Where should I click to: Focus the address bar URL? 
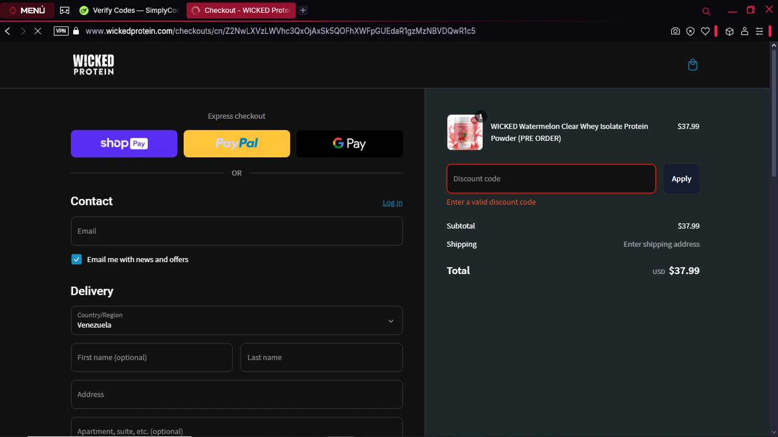click(280, 31)
